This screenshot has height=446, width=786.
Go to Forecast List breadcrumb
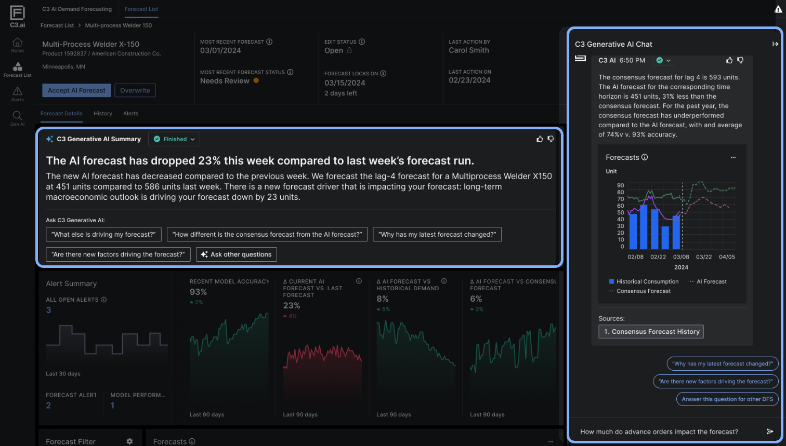[x=57, y=25]
